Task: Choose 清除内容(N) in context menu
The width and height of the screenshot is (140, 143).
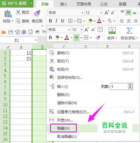Action: point(93,103)
